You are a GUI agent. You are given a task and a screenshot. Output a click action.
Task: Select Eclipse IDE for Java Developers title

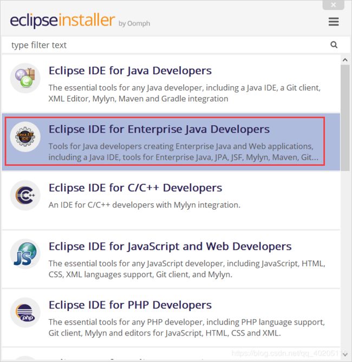click(x=130, y=70)
